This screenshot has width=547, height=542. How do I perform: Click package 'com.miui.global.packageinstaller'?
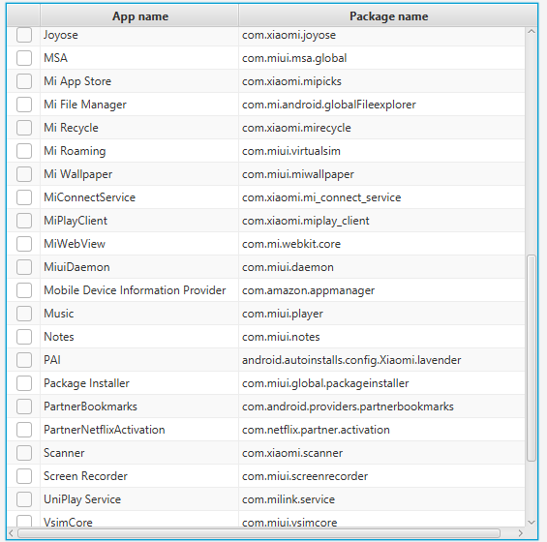(325, 383)
